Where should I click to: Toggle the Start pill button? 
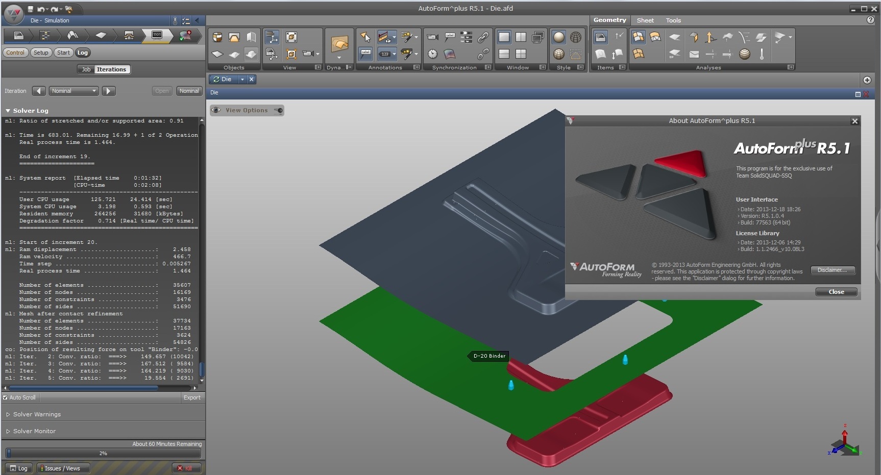click(x=63, y=53)
